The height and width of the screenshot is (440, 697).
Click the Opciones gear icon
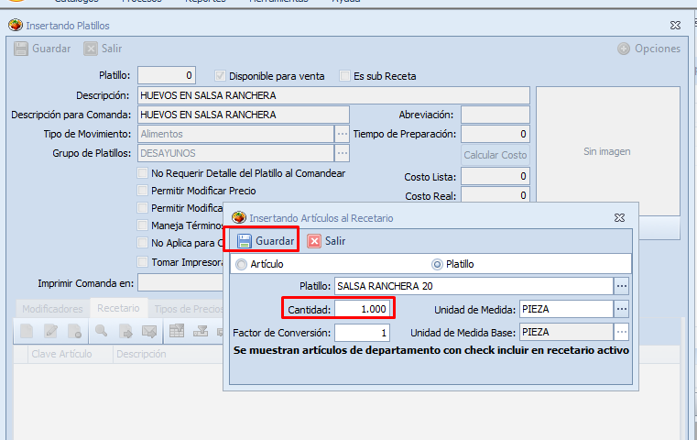click(x=624, y=49)
